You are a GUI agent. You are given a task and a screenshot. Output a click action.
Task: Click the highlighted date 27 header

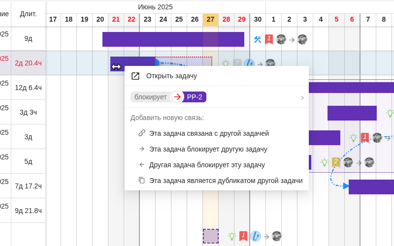pyautogui.click(x=210, y=19)
